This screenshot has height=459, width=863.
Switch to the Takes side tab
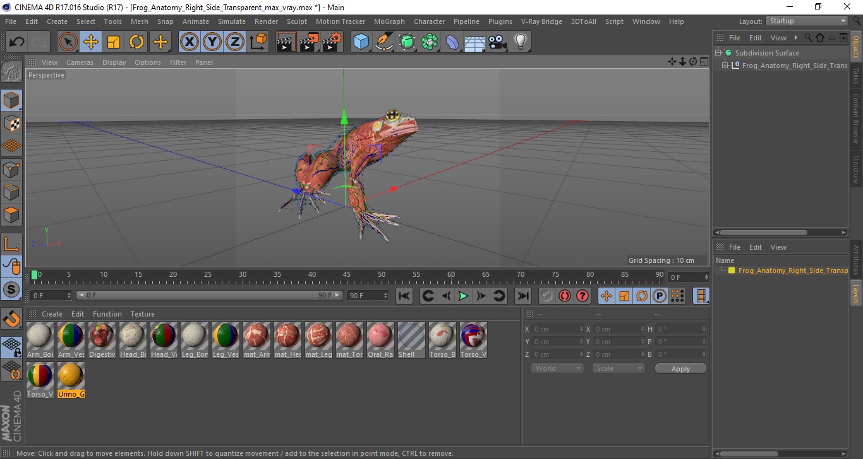pyautogui.click(x=855, y=77)
